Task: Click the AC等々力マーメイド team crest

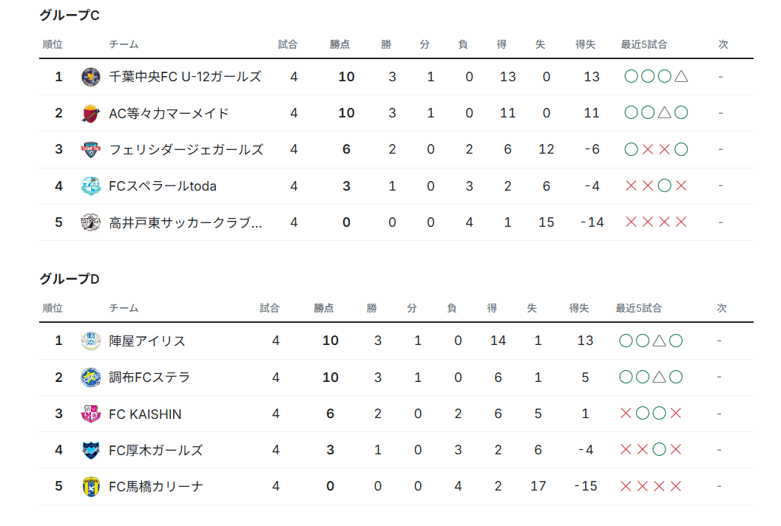Action: tap(91, 113)
